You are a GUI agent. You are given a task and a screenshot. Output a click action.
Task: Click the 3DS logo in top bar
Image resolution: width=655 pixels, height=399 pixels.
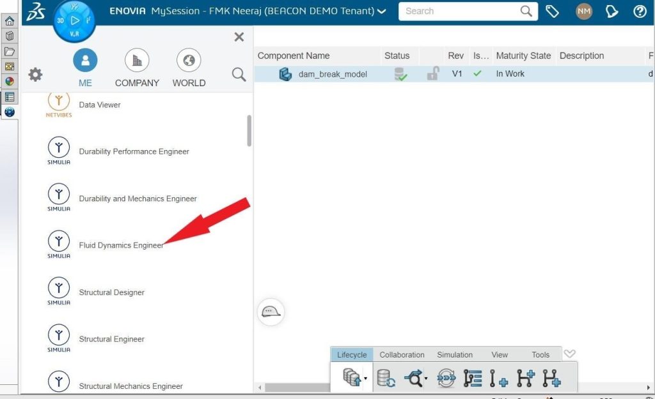coord(36,11)
